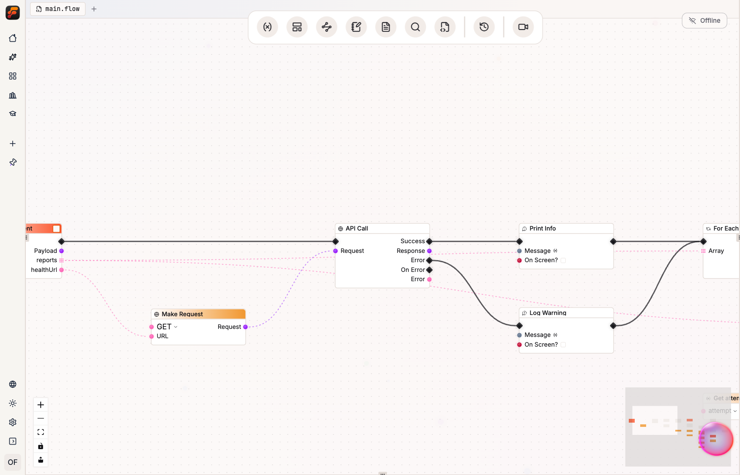This screenshot has height=475, width=740.
Task: Open the history tool in toolbar
Action: (484, 27)
